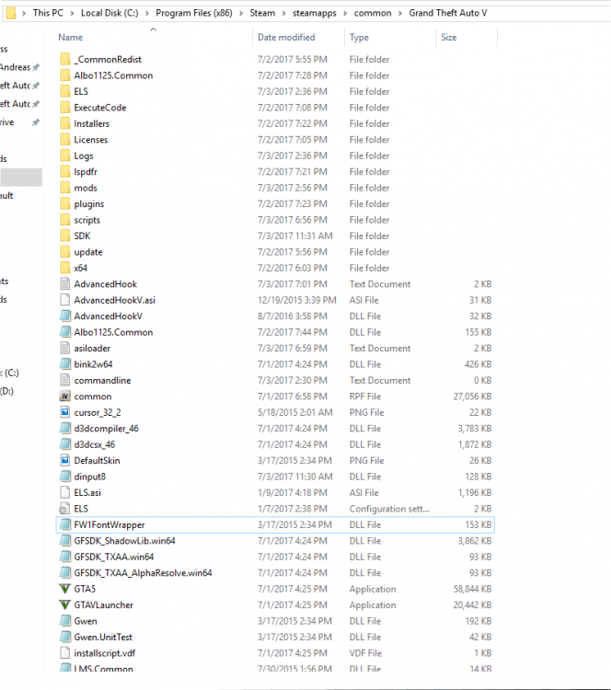Screen dimensions: 611x690
Task: Open Local Disk (C:) breadcrumb
Action: click(x=110, y=13)
